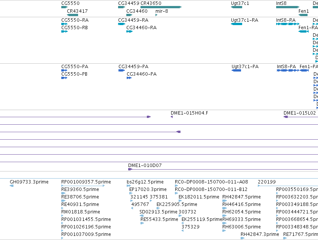Select the RE55433.5prime EST label
This screenshot has width=318, height=240.
(x=159, y=219)
